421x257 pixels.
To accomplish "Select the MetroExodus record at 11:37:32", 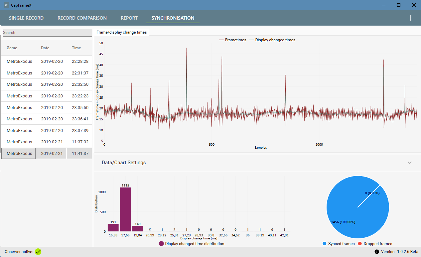I will [47, 142].
